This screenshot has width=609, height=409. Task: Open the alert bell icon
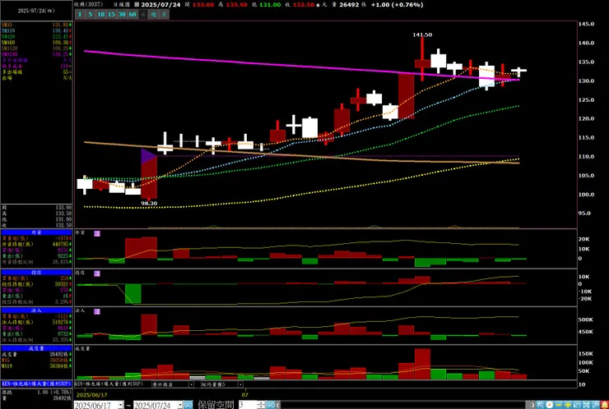point(605,405)
